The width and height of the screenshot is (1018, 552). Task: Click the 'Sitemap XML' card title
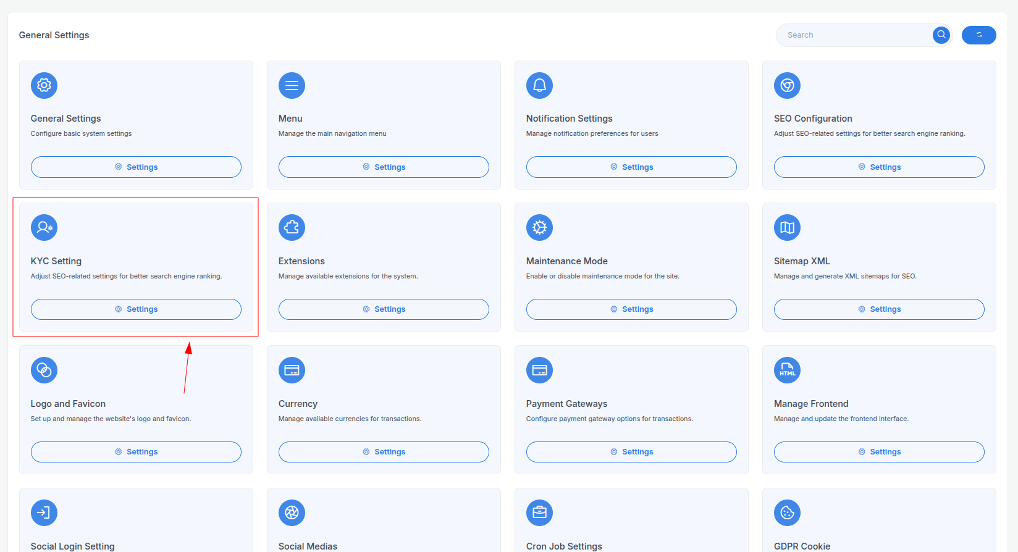click(802, 261)
